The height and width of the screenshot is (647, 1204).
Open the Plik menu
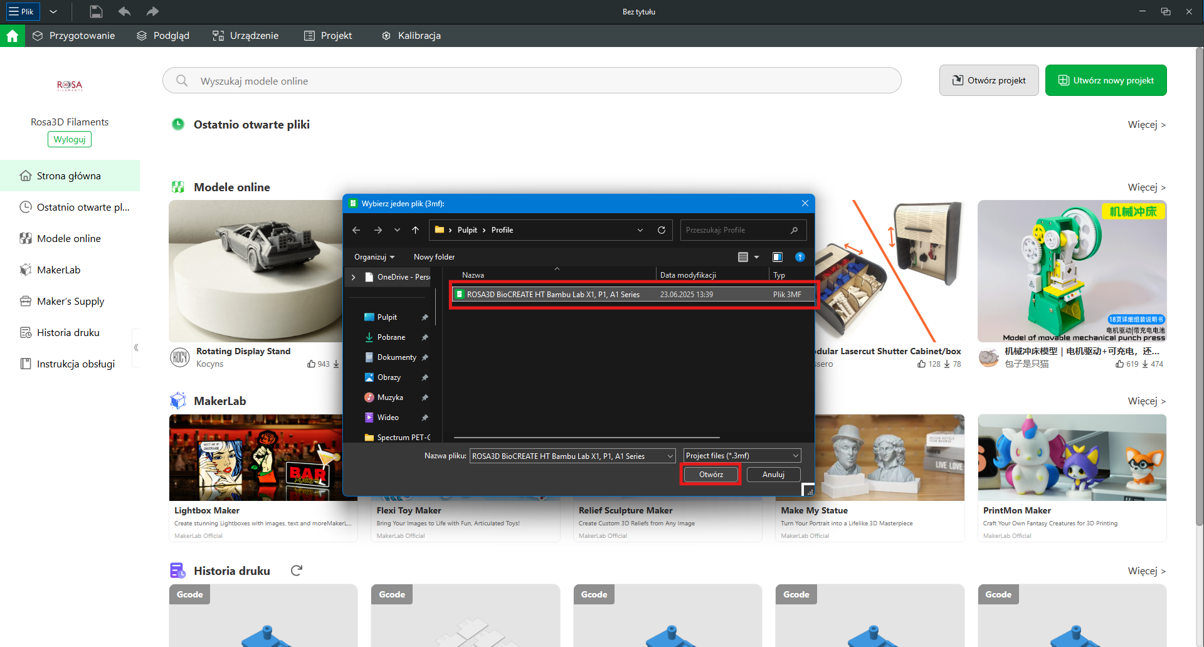pyautogui.click(x=22, y=11)
